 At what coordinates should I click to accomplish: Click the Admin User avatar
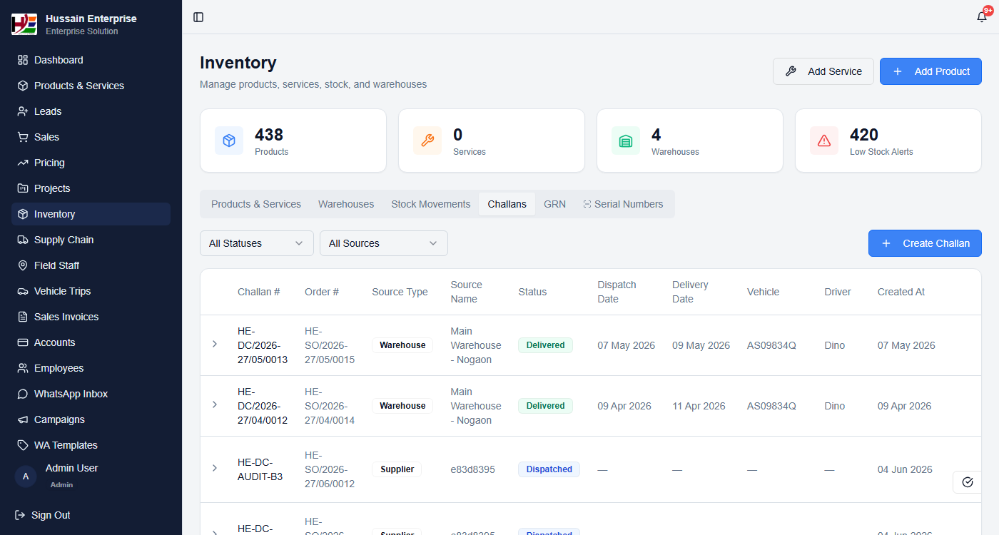click(x=26, y=477)
